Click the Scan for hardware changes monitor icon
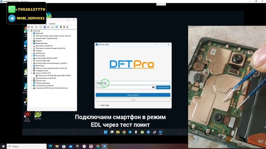Viewport: 266px width, 149px height. (x=57, y=27)
